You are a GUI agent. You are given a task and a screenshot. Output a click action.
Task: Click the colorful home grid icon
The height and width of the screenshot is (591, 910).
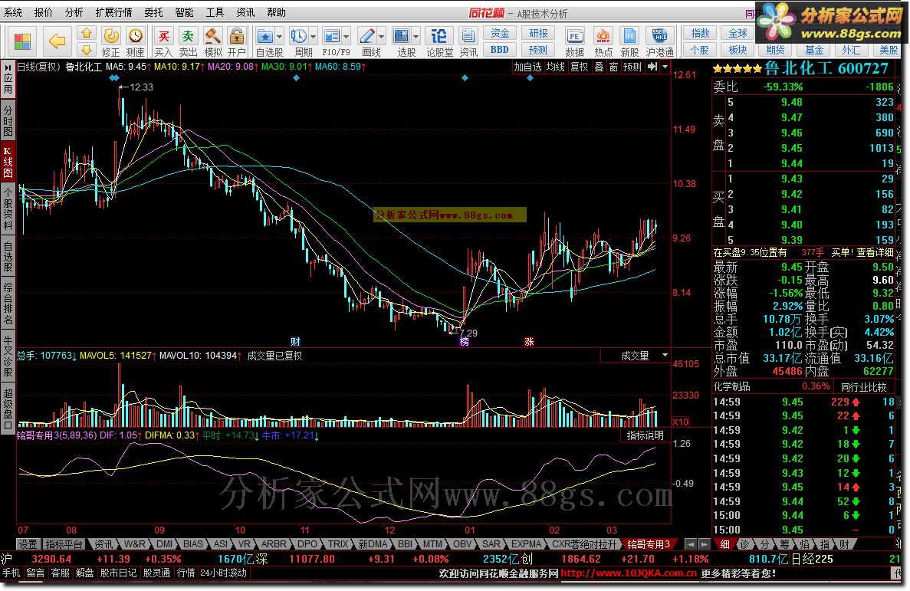click(23, 42)
